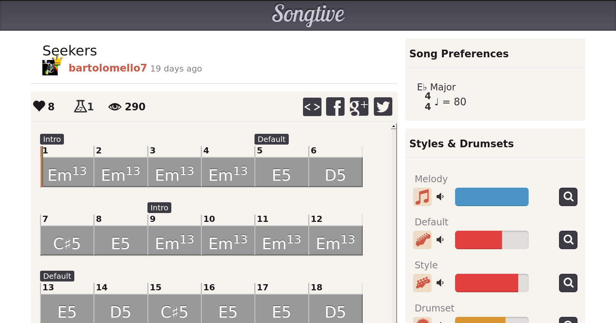
Task: Mute the Melody track speaker
Action: pyautogui.click(x=440, y=197)
